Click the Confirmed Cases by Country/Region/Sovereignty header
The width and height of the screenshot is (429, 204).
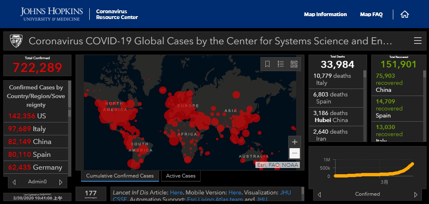click(x=36, y=96)
